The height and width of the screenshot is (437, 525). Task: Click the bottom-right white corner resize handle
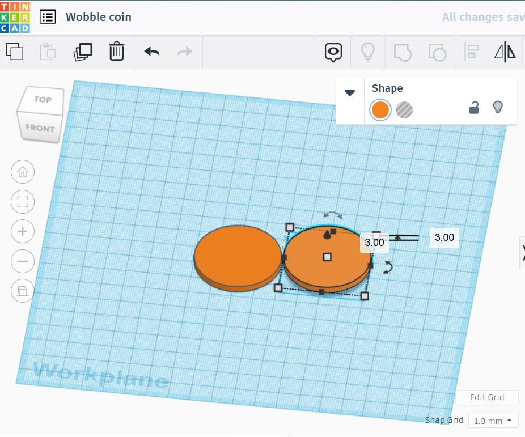point(365,296)
